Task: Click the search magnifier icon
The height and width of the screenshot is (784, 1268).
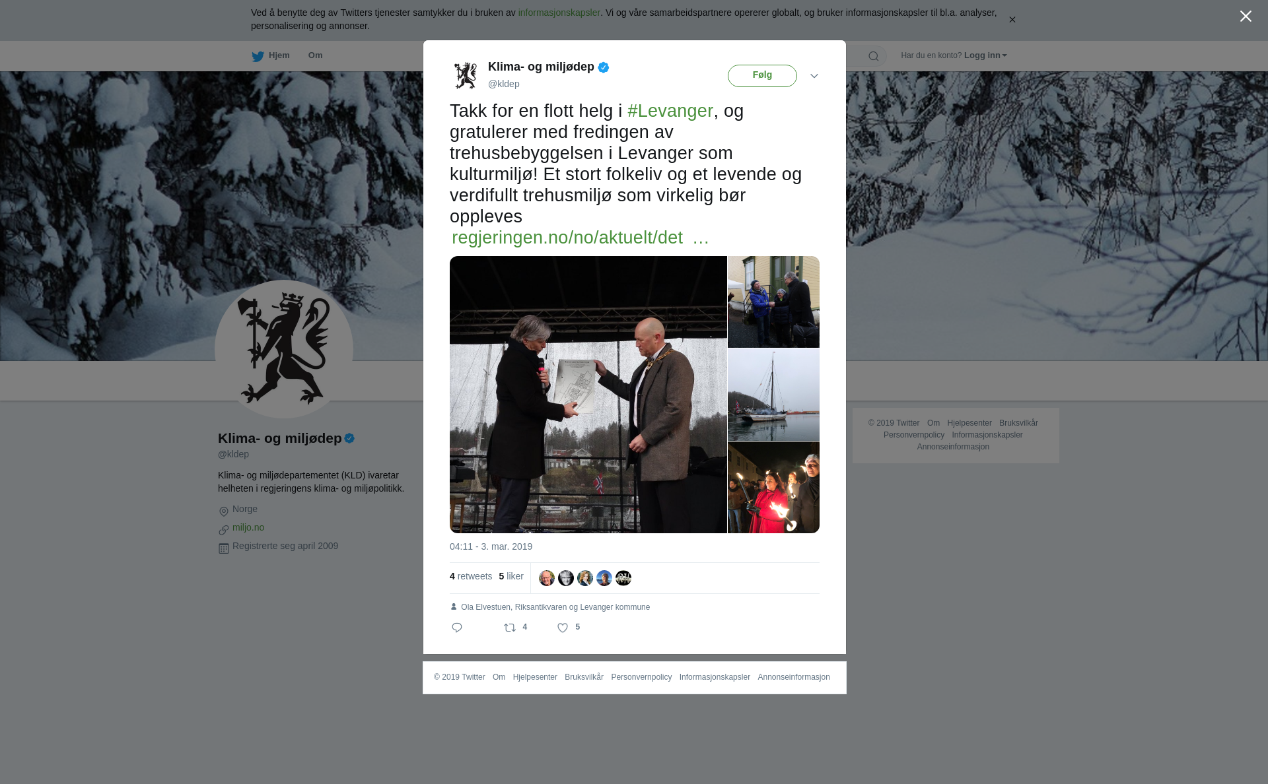Action: [x=874, y=56]
